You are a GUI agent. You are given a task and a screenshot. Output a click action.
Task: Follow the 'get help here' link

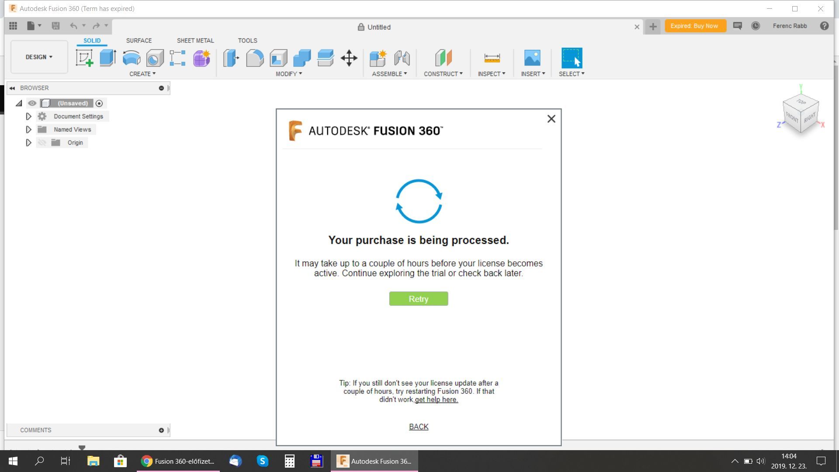pos(436,399)
